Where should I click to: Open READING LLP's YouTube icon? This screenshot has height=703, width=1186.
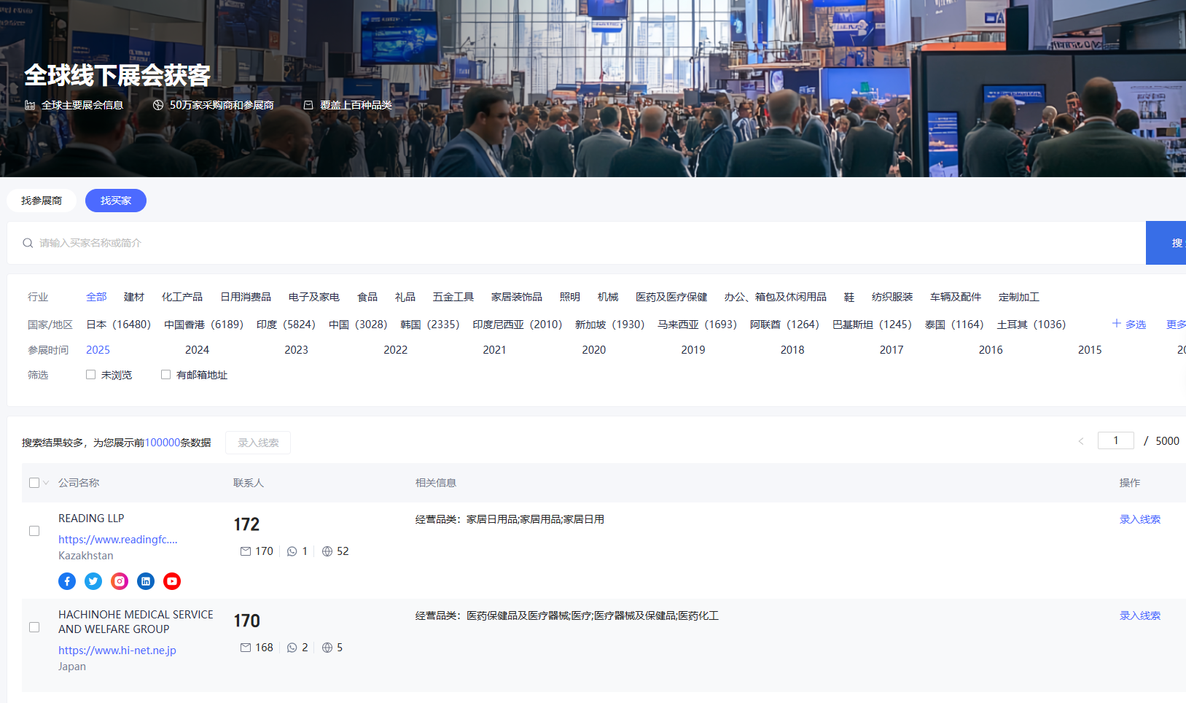(171, 581)
